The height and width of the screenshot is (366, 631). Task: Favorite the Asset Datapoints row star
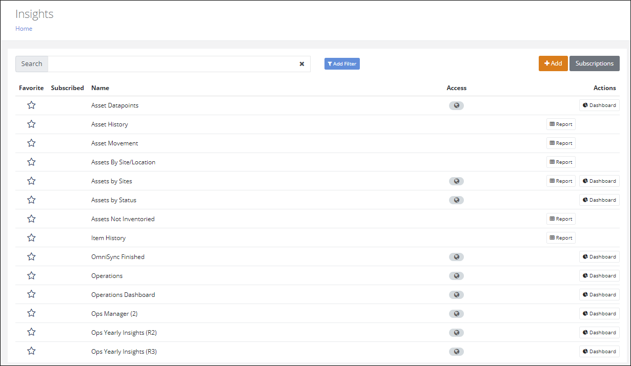click(31, 105)
